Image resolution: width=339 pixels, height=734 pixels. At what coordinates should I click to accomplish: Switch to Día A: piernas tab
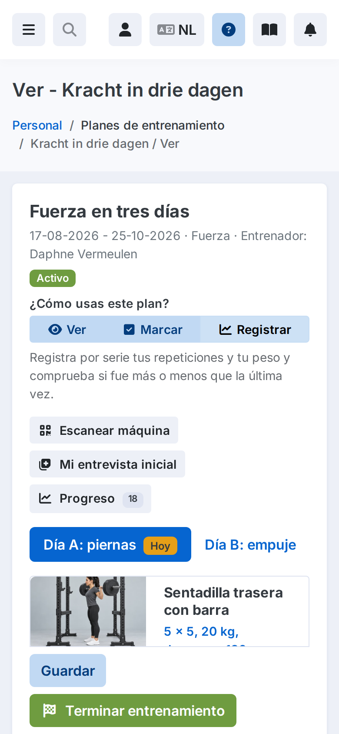(110, 544)
